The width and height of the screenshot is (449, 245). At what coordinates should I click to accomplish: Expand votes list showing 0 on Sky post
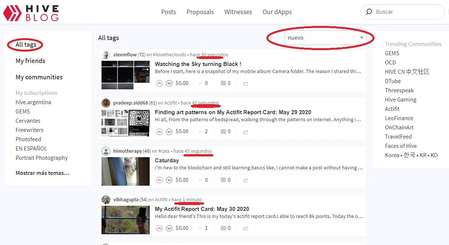coord(203,83)
